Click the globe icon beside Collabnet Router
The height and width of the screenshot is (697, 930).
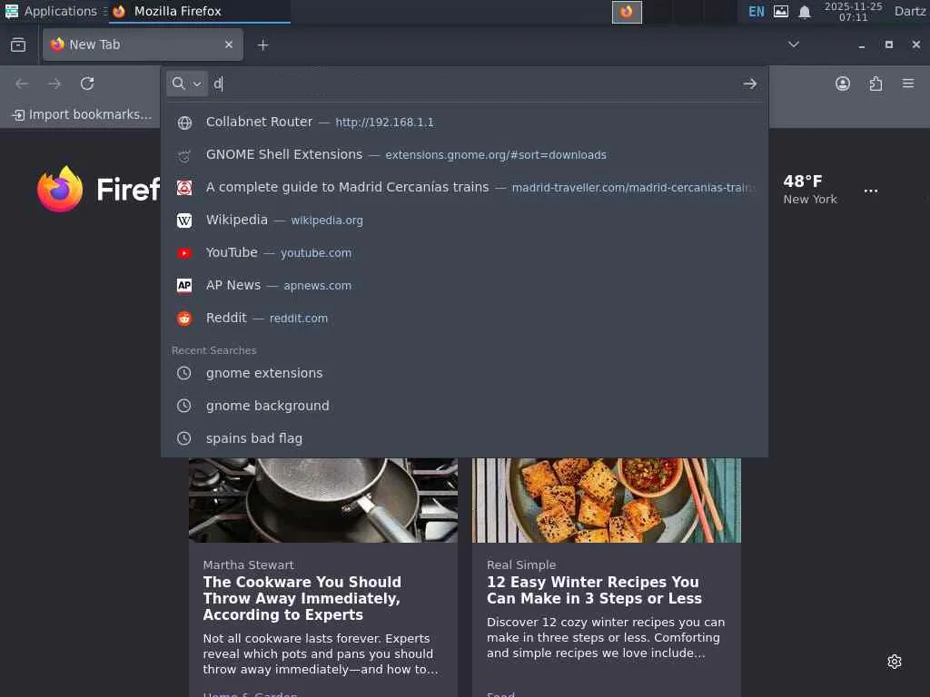pos(184,123)
